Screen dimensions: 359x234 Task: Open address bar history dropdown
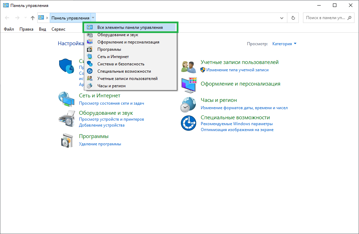(x=282, y=18)
